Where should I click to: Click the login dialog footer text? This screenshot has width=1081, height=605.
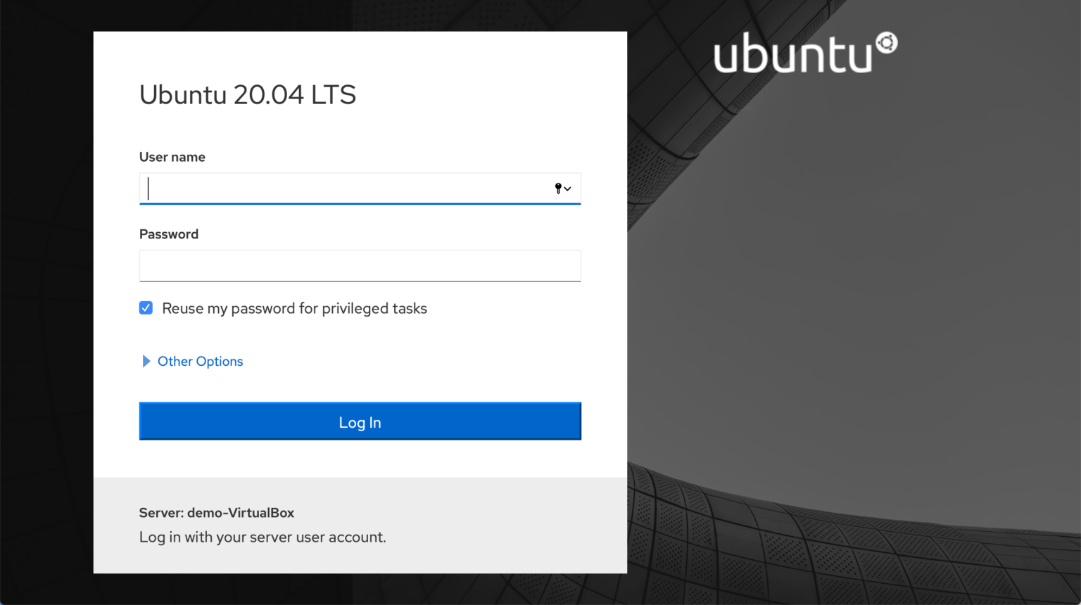[263, 537]
